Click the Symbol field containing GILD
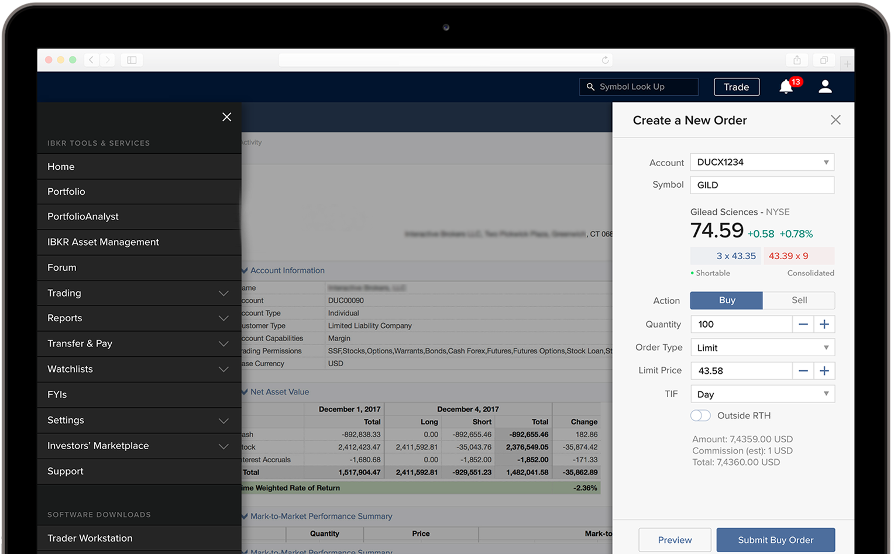Viewport: 894px width, 554px height. [x=762, y=185]
